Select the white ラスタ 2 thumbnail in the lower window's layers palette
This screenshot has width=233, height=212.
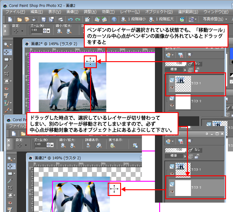pyautogui.click(x=183, y=188)
